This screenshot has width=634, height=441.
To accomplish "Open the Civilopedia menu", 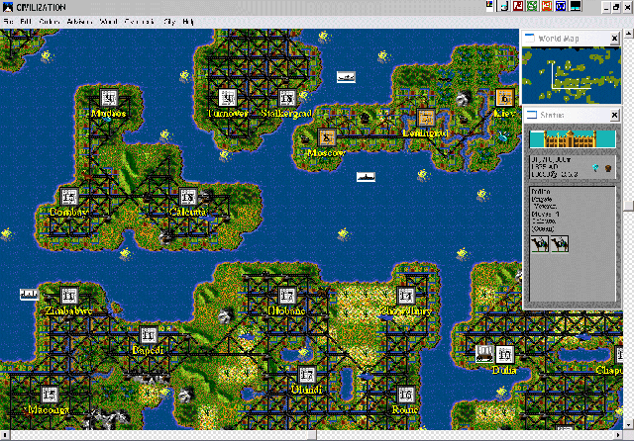I will (140, 22).
